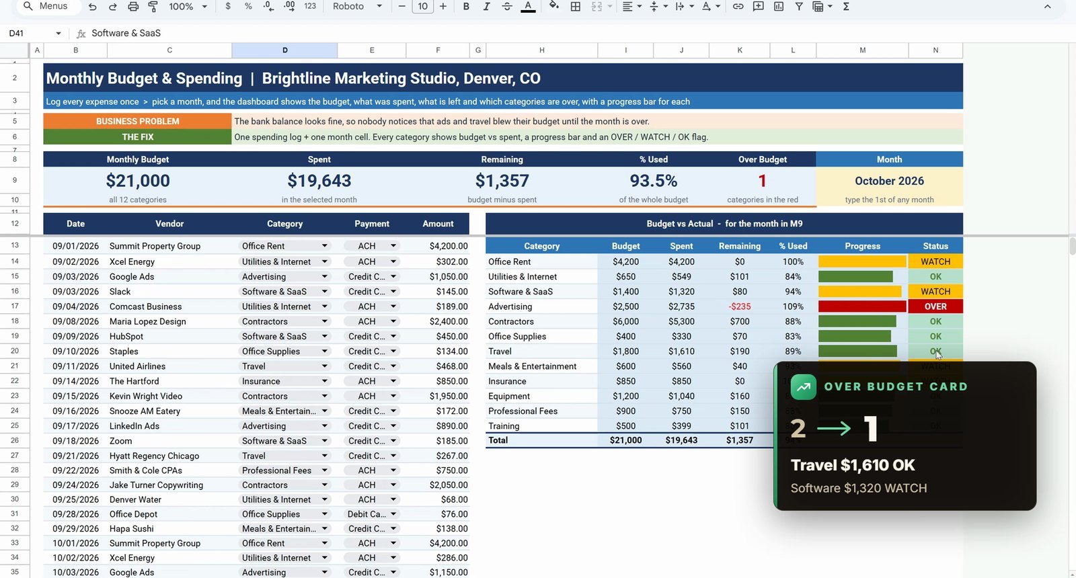Decrease font size with the minus button
Screen dimensions: 1076x578
point(402,6)
